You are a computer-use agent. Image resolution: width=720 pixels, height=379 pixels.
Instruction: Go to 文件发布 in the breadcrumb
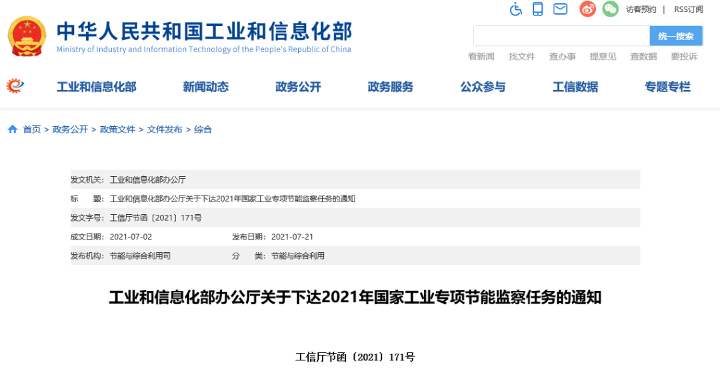point(165,129)
